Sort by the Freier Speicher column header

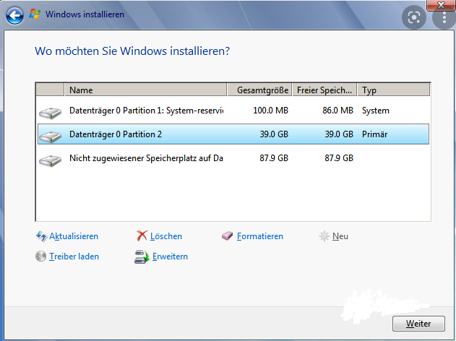point(325,90)
